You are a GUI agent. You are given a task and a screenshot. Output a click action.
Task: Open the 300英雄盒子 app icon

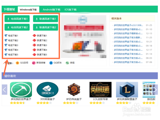47,90
